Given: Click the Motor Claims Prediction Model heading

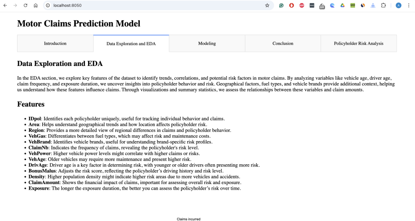Looking at the screenshot, I should 79,24.
